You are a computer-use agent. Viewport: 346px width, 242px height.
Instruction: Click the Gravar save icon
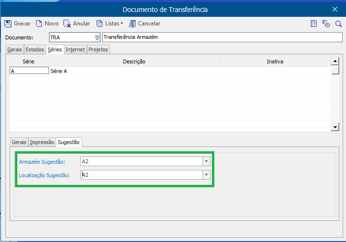pyautogui.click(x=8, y=24)
